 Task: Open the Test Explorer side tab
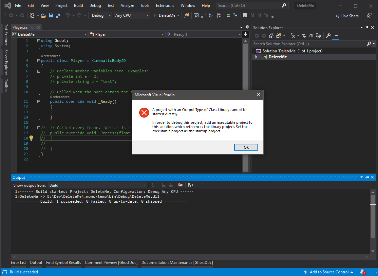6,35
